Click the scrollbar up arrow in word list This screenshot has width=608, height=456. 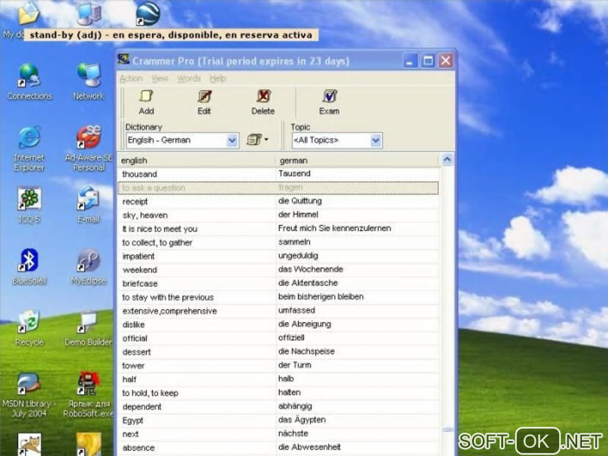click(x=447, y=159)
